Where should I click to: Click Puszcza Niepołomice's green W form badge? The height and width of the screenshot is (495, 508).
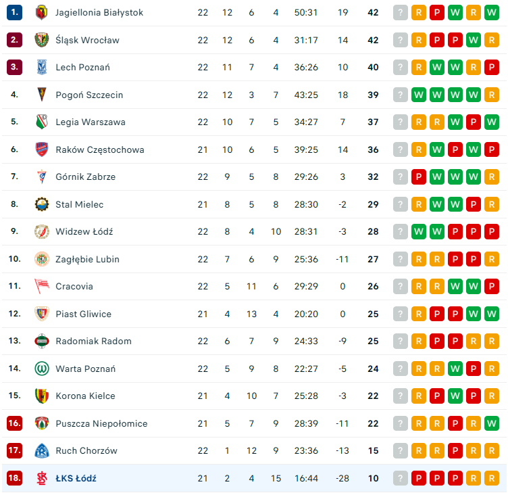pos(492,423)
